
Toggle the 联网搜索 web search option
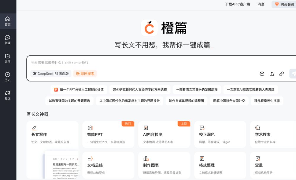[x=85, y=73]
